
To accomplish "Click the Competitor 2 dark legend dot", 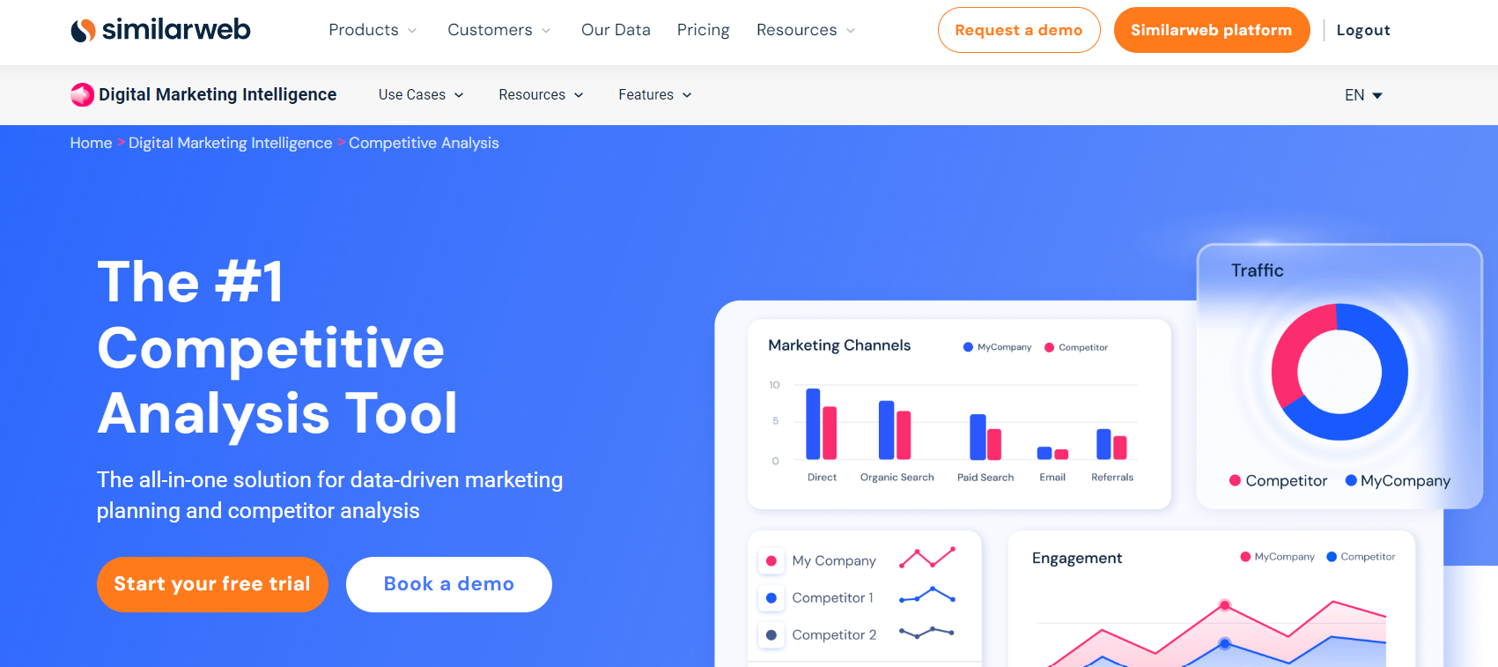I will tap(771, 634).
